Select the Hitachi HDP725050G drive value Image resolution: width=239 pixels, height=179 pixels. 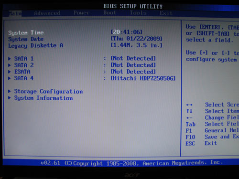pyautogui.click(x=143, y=78)
